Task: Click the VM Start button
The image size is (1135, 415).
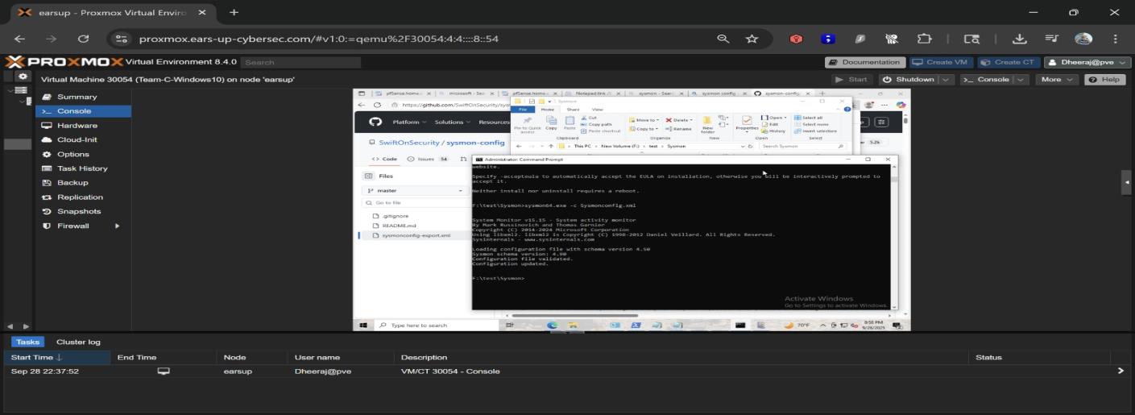Action: point(853,79)
